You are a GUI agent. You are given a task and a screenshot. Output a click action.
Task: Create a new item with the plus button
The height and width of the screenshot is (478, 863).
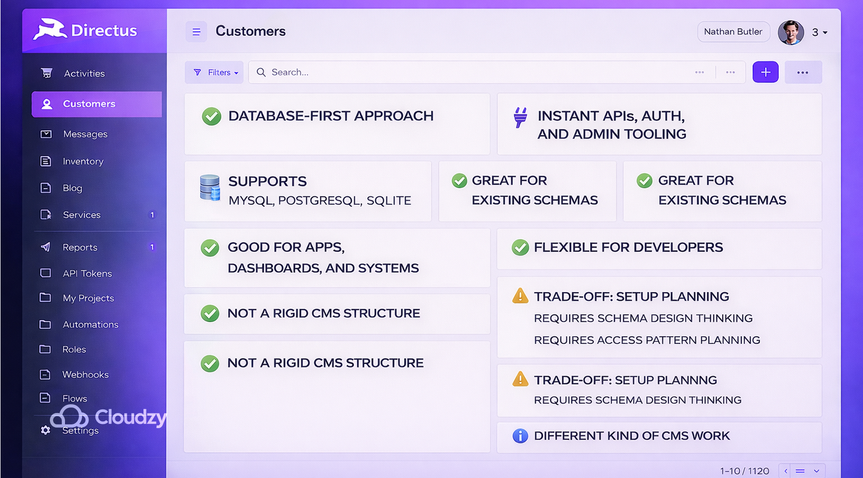[765, 72]
